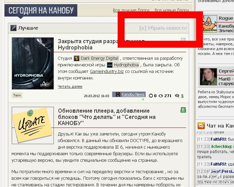Open the Gameindustry.biz link

click(x=107, y=72)
